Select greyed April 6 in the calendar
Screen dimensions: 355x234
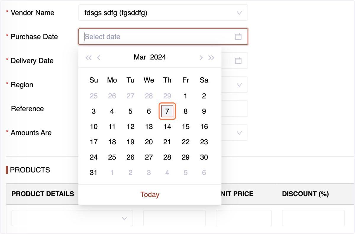[x=204, y=172]
